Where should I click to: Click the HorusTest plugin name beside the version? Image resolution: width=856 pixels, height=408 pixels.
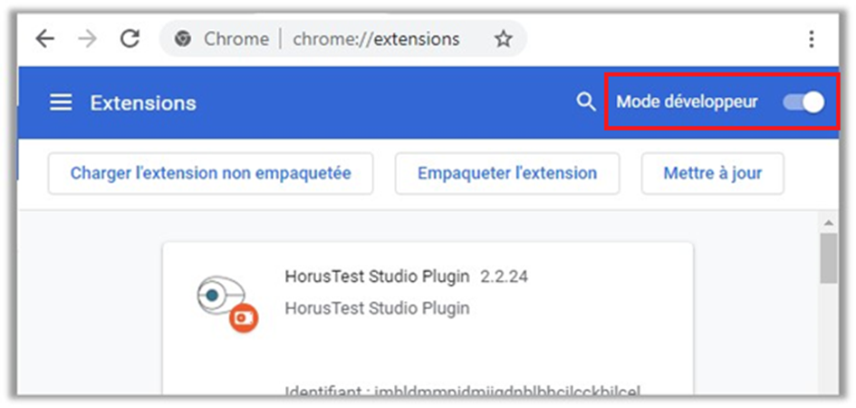click(377, 277)
